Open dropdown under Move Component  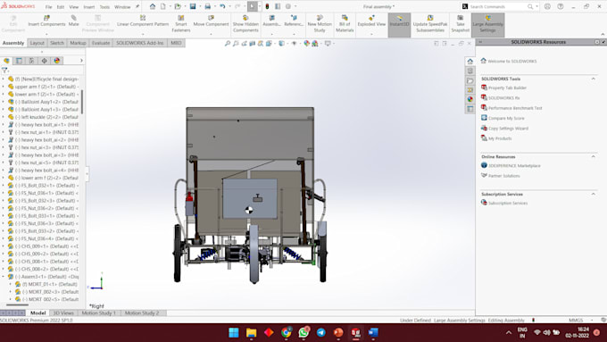pos(211,34)
